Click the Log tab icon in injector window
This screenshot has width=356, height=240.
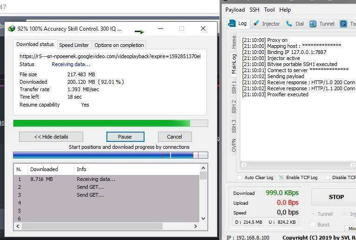click(232, 24)
